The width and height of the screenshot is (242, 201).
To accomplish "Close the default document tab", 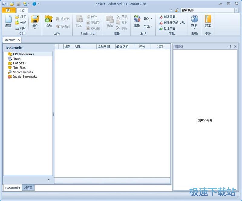I will point(19,40).
